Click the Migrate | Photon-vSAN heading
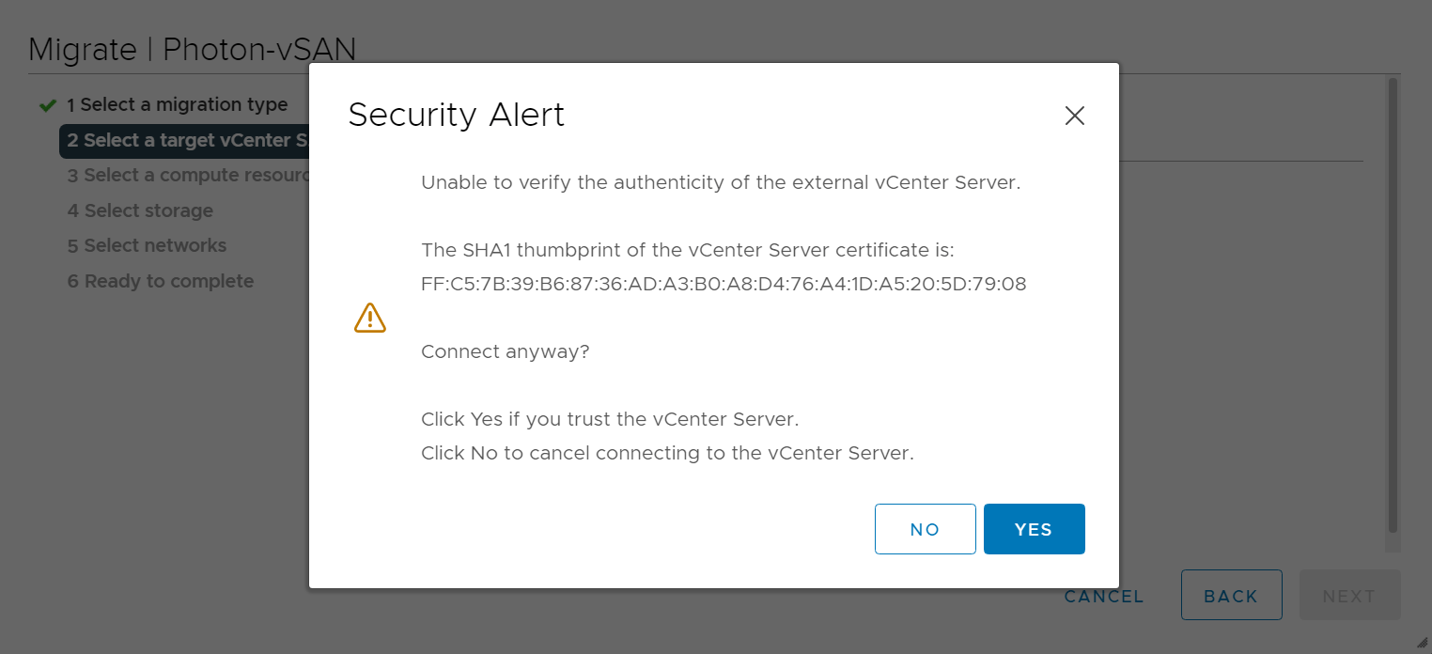Image resolution: width=1432 pixels, height=654 pixels. [193, 50]
